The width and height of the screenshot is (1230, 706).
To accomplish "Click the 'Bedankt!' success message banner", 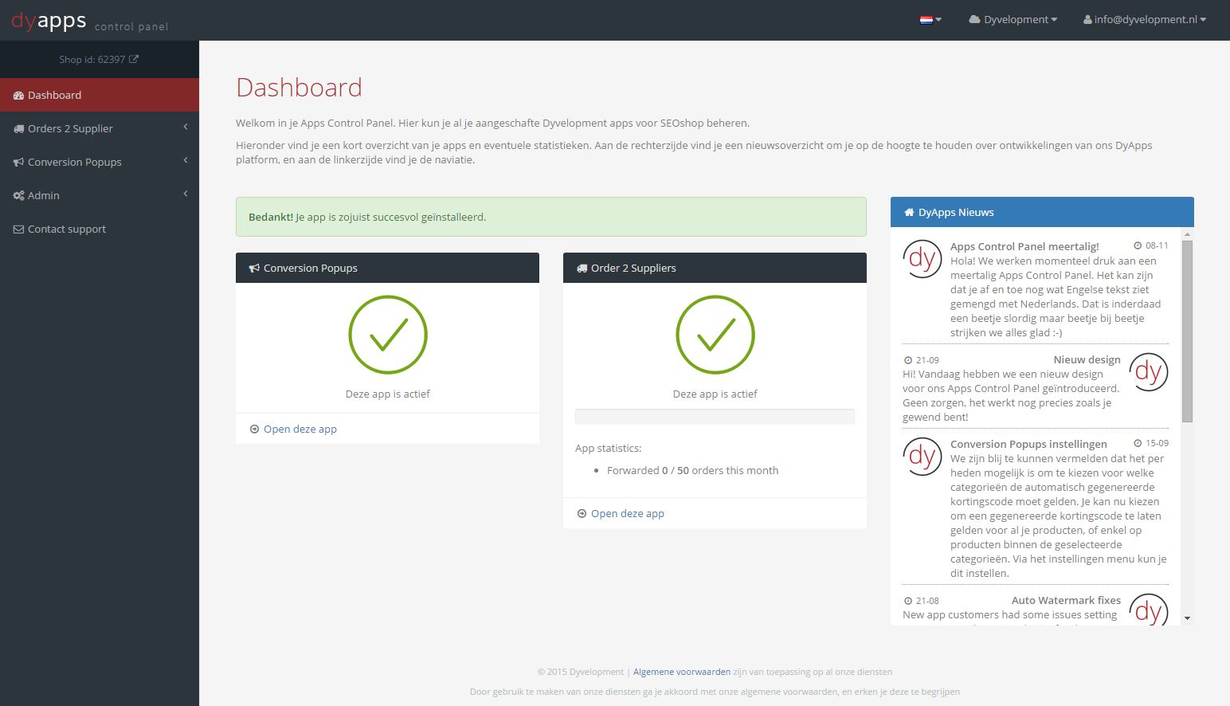I will (x=551, y=217).
